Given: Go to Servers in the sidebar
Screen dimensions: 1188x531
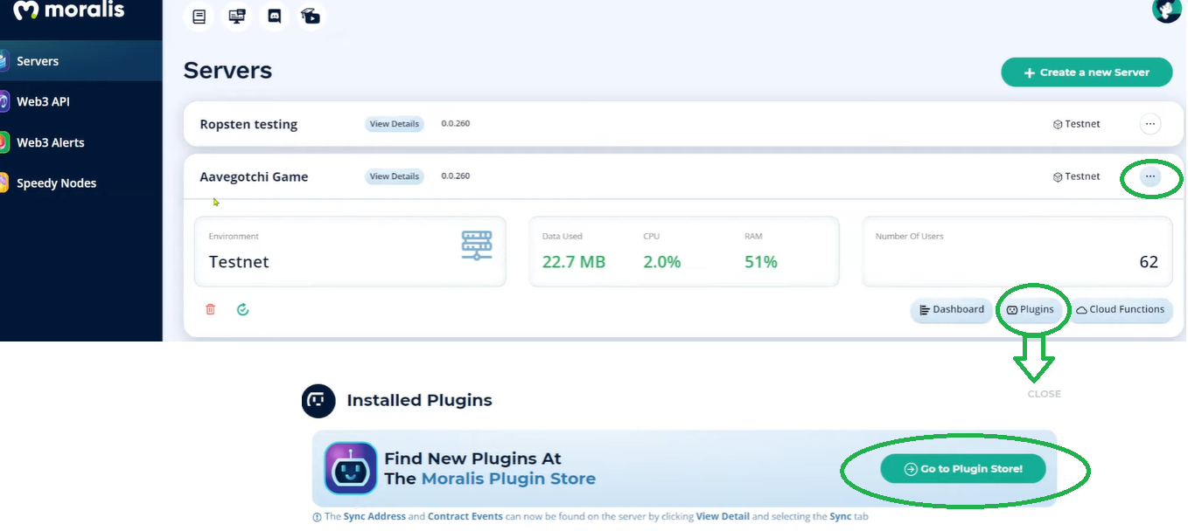Looking at the screenshot, I should tap(81, 61).
